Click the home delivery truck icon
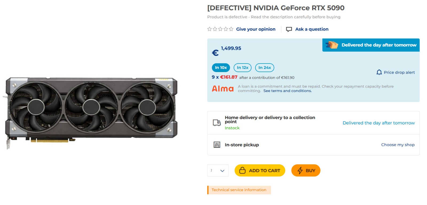This screenshot has width=427, height=205. tap(216, 123)
